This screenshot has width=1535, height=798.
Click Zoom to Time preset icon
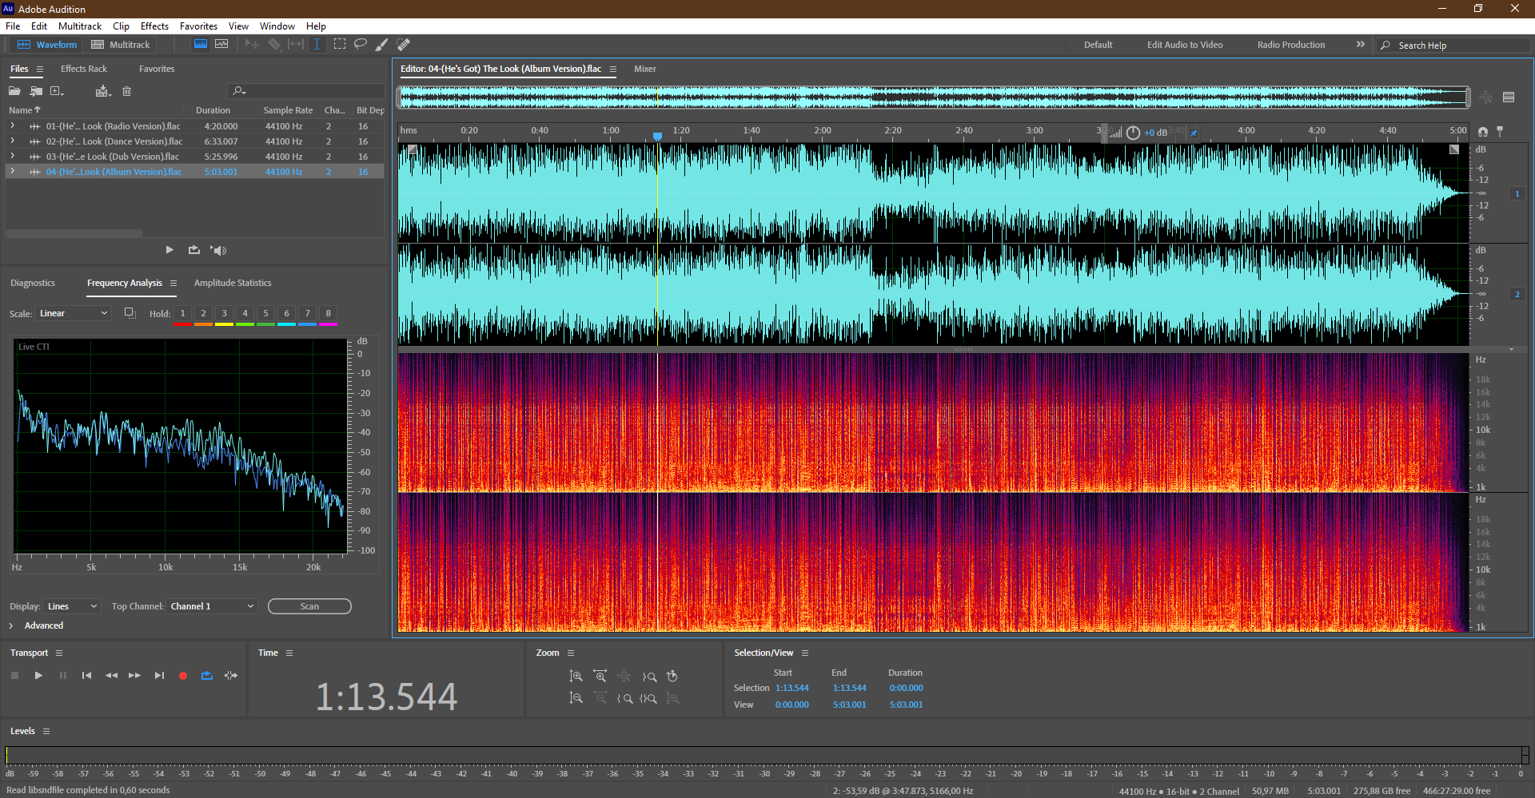click(x=672, y=677)
